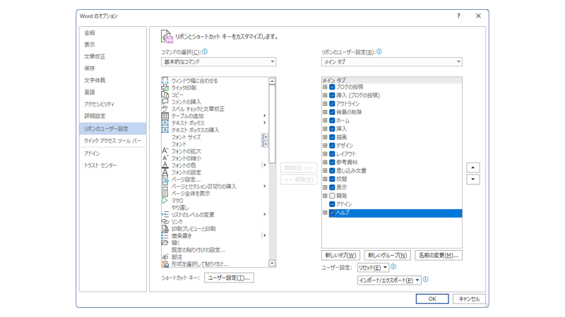Expand the 挿入 (ブログの投稿) tree node
The image size is (565, 317).
[x=325, y=95]
